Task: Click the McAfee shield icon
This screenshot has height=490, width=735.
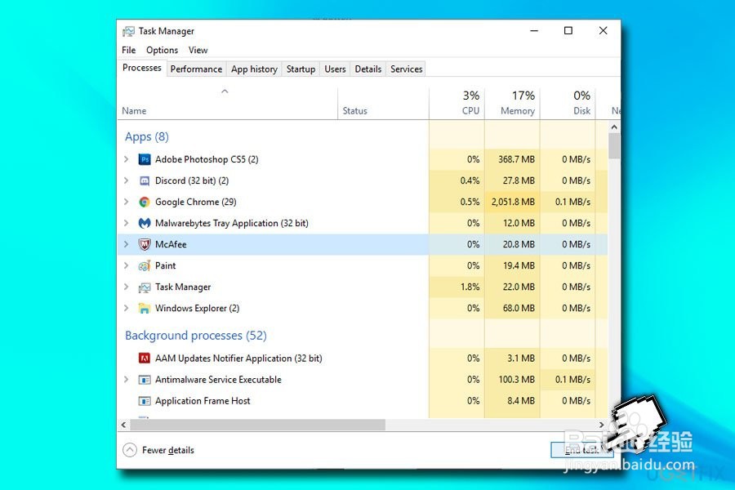Action: coord(145,244)
